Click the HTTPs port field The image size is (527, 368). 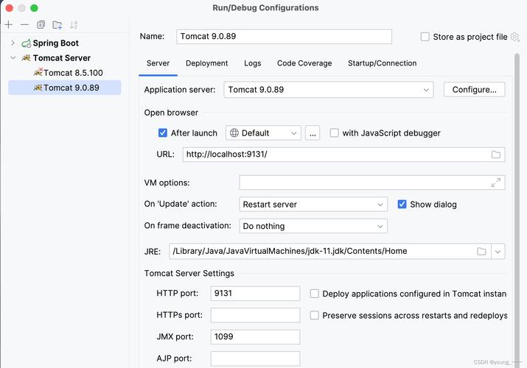pos(256,315)
